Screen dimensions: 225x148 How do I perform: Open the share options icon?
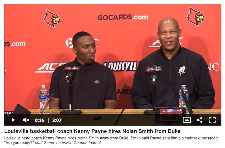[x=200, y=120]
